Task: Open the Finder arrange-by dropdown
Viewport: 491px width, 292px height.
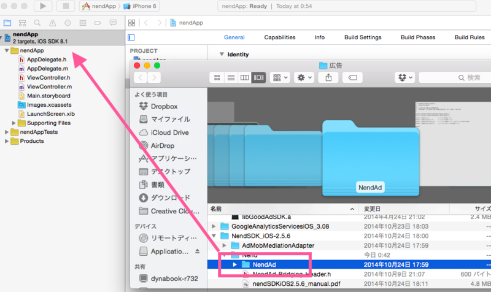Action: point(280,78)
